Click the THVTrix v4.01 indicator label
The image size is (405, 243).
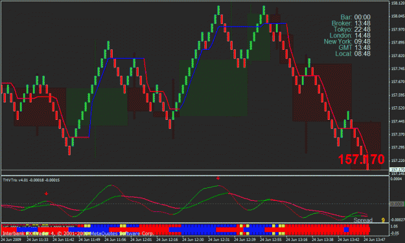(x=31, y=180)
